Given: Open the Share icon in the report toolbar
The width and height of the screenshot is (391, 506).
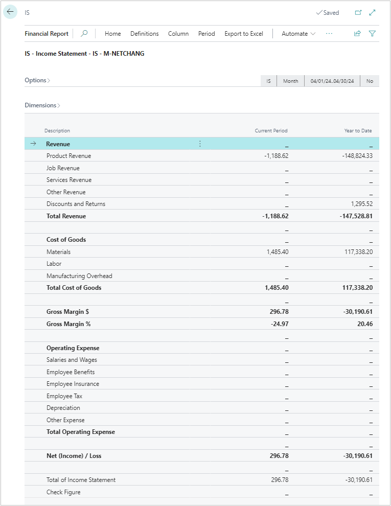Looking at the screenshot, I should (x=357, y=34).
